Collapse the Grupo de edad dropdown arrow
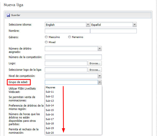The height and width of the screenshot is (136, 157). [x=100, y=82]
